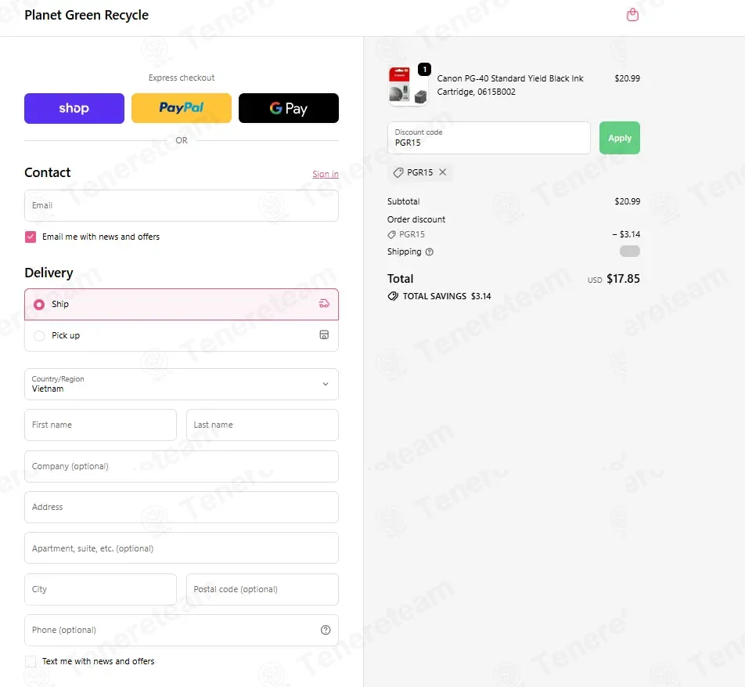The image size is (745, 687).
Task: Check Text me with news and offers
Action: click(31, 661)
